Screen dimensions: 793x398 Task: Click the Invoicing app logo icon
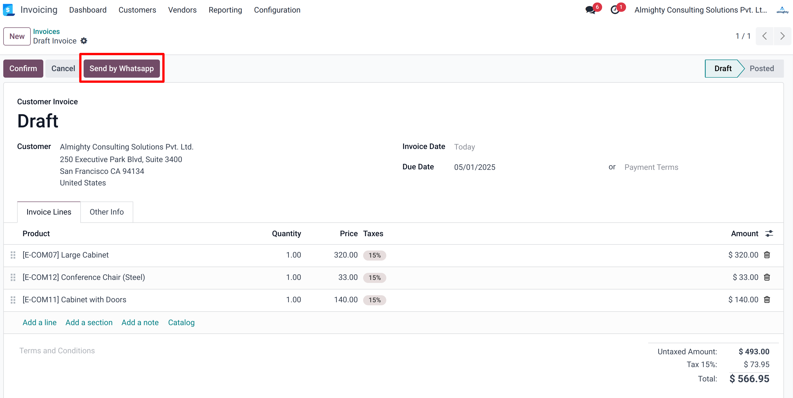coord(9,10)
